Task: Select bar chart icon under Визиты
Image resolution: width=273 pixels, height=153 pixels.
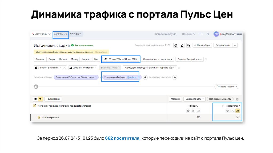Action: (198, 111)
